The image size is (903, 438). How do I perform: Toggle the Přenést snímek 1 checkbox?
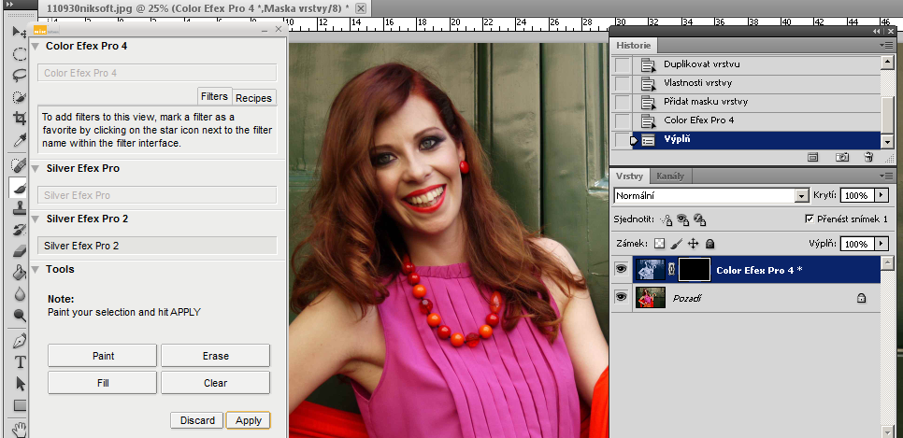click(810, 219)
